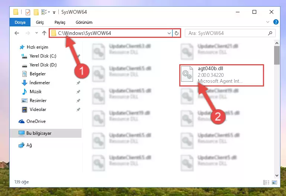Open the Customize Quick Access Toolbar dropdown
Screen dimensions: 286x196
tap(54, 12)
